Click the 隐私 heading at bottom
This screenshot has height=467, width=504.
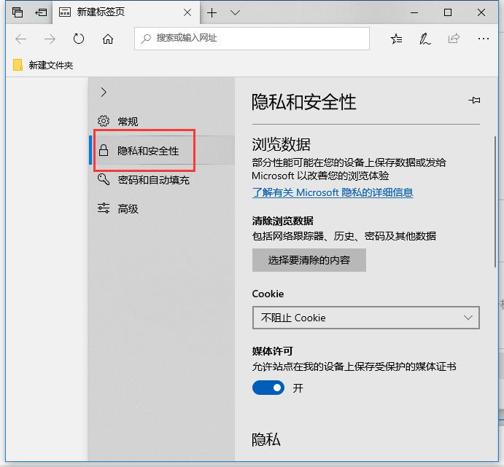pyautogui.click(x=265, y=439)
